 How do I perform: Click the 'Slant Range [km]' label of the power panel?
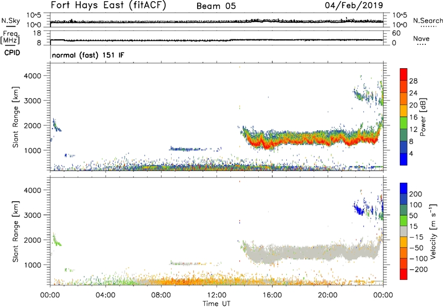tap(16, 117)
